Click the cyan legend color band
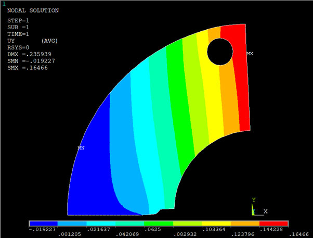 [101, 223]
